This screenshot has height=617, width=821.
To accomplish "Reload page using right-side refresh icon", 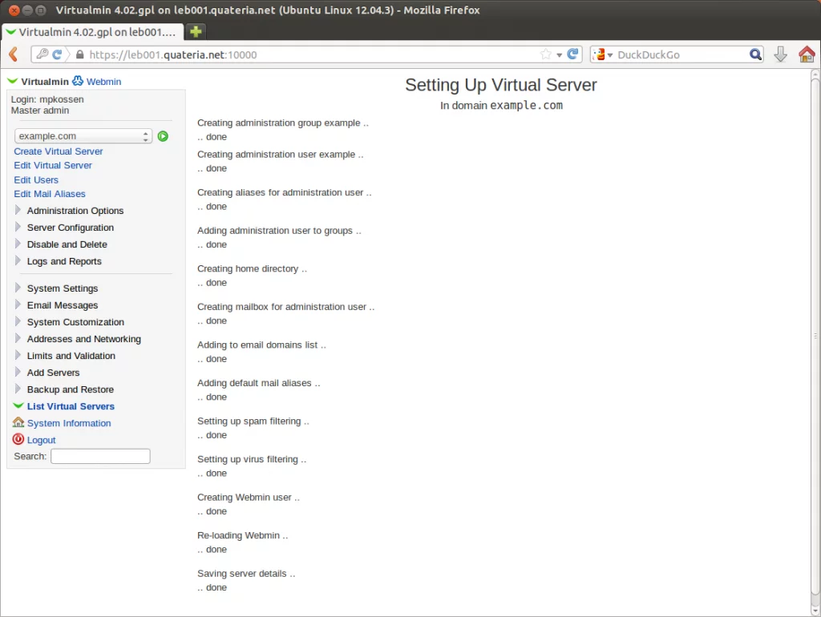I will [572, 54].
